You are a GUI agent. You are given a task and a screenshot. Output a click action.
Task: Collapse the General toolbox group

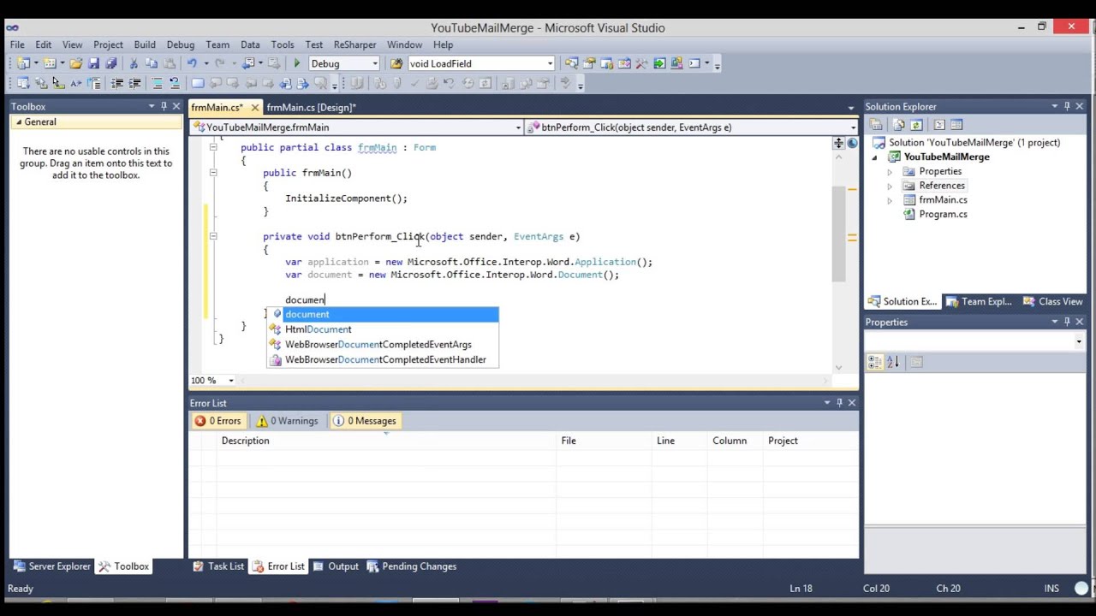(x=17, y=122)
